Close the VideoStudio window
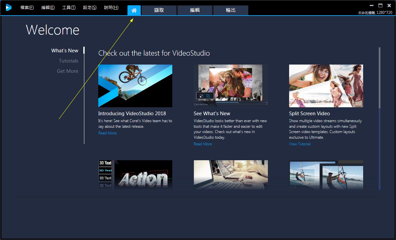 (389, 5)
